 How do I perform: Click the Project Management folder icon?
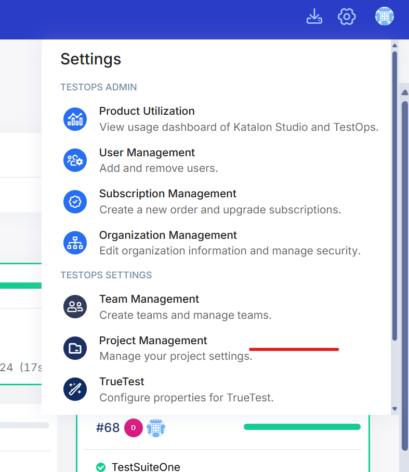[75, 348]
